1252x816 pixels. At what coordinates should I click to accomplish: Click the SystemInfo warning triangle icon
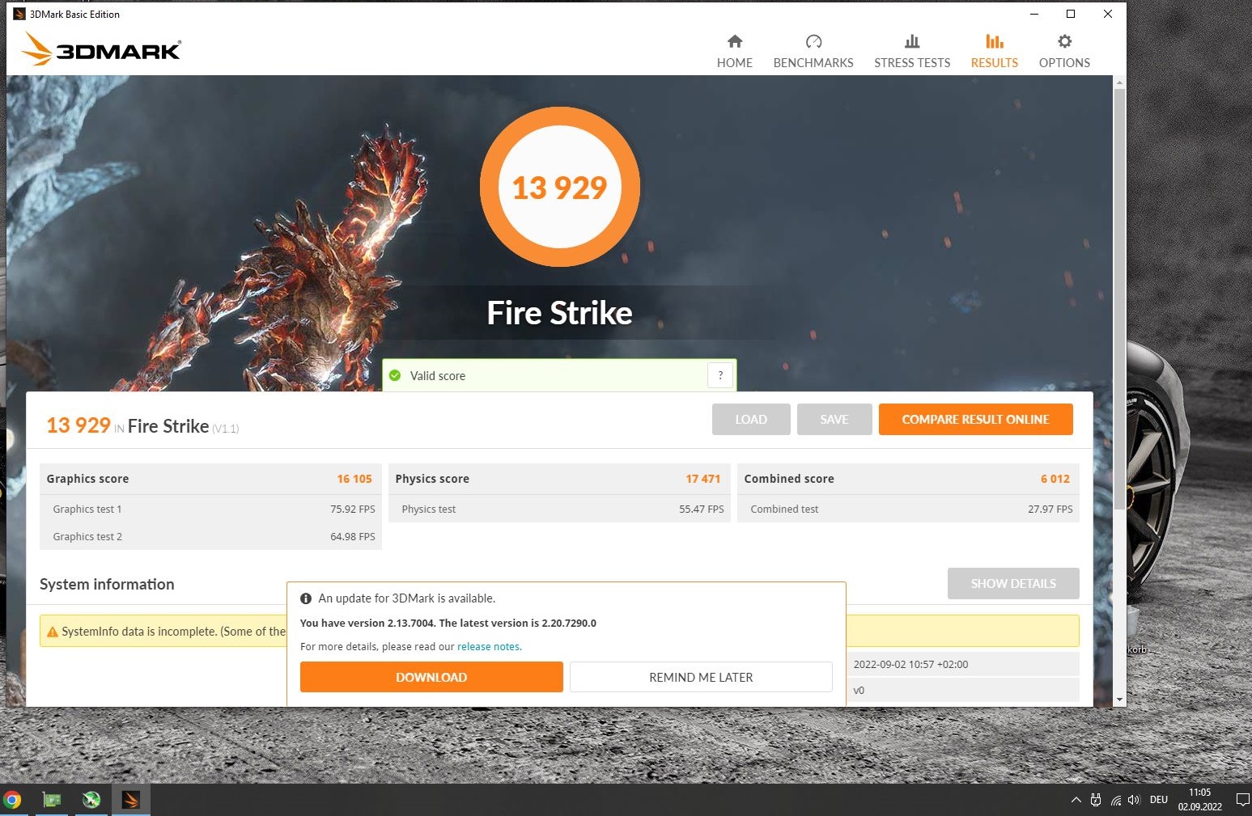(53, 632)
